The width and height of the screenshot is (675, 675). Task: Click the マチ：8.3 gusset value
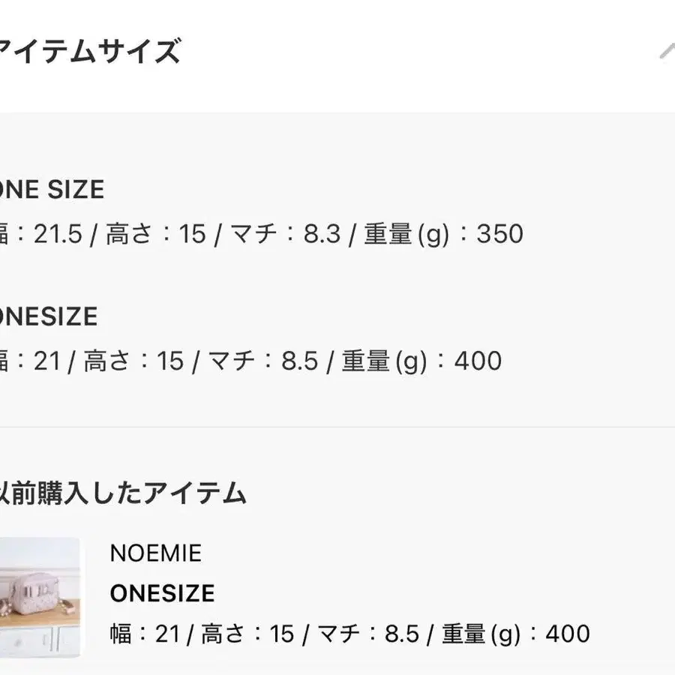[286, 234]
